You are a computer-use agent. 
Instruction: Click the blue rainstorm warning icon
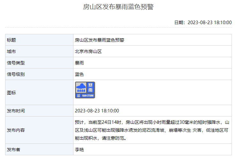(85, 90)
